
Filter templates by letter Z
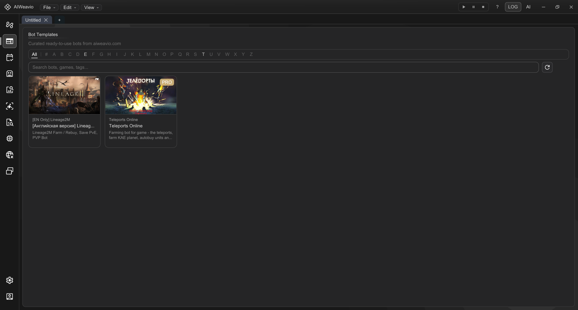[x=251, y=54]
